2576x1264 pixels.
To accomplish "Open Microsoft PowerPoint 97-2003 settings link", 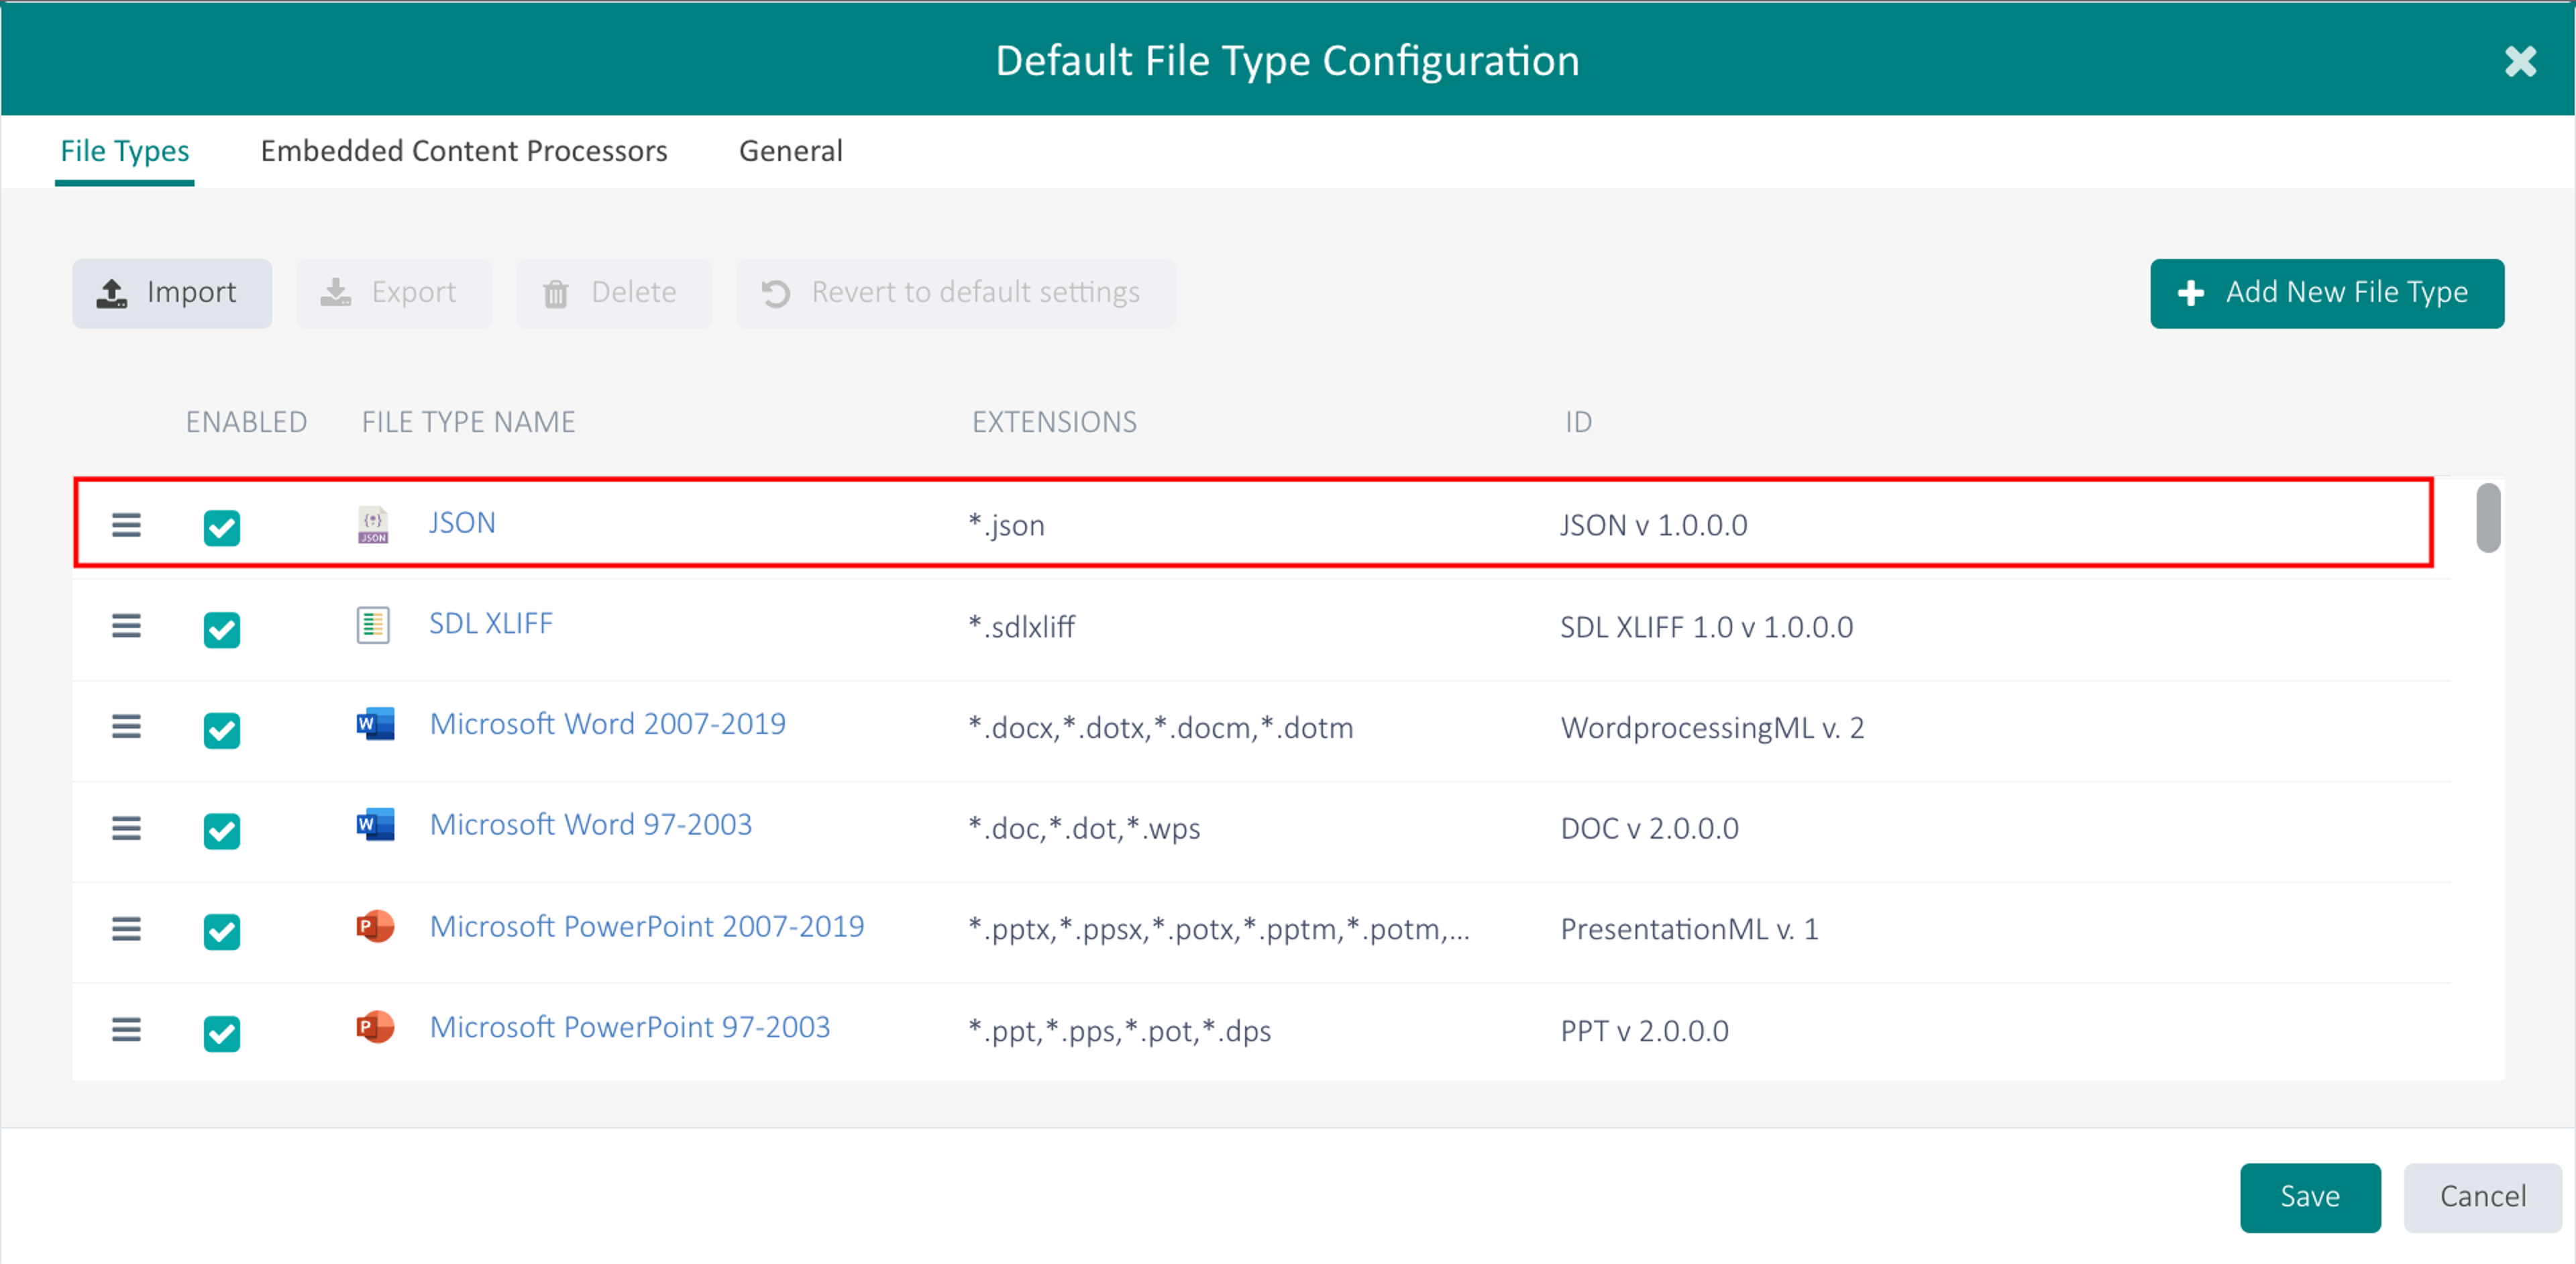I will pyautogui.click(x=630, y=1028).
